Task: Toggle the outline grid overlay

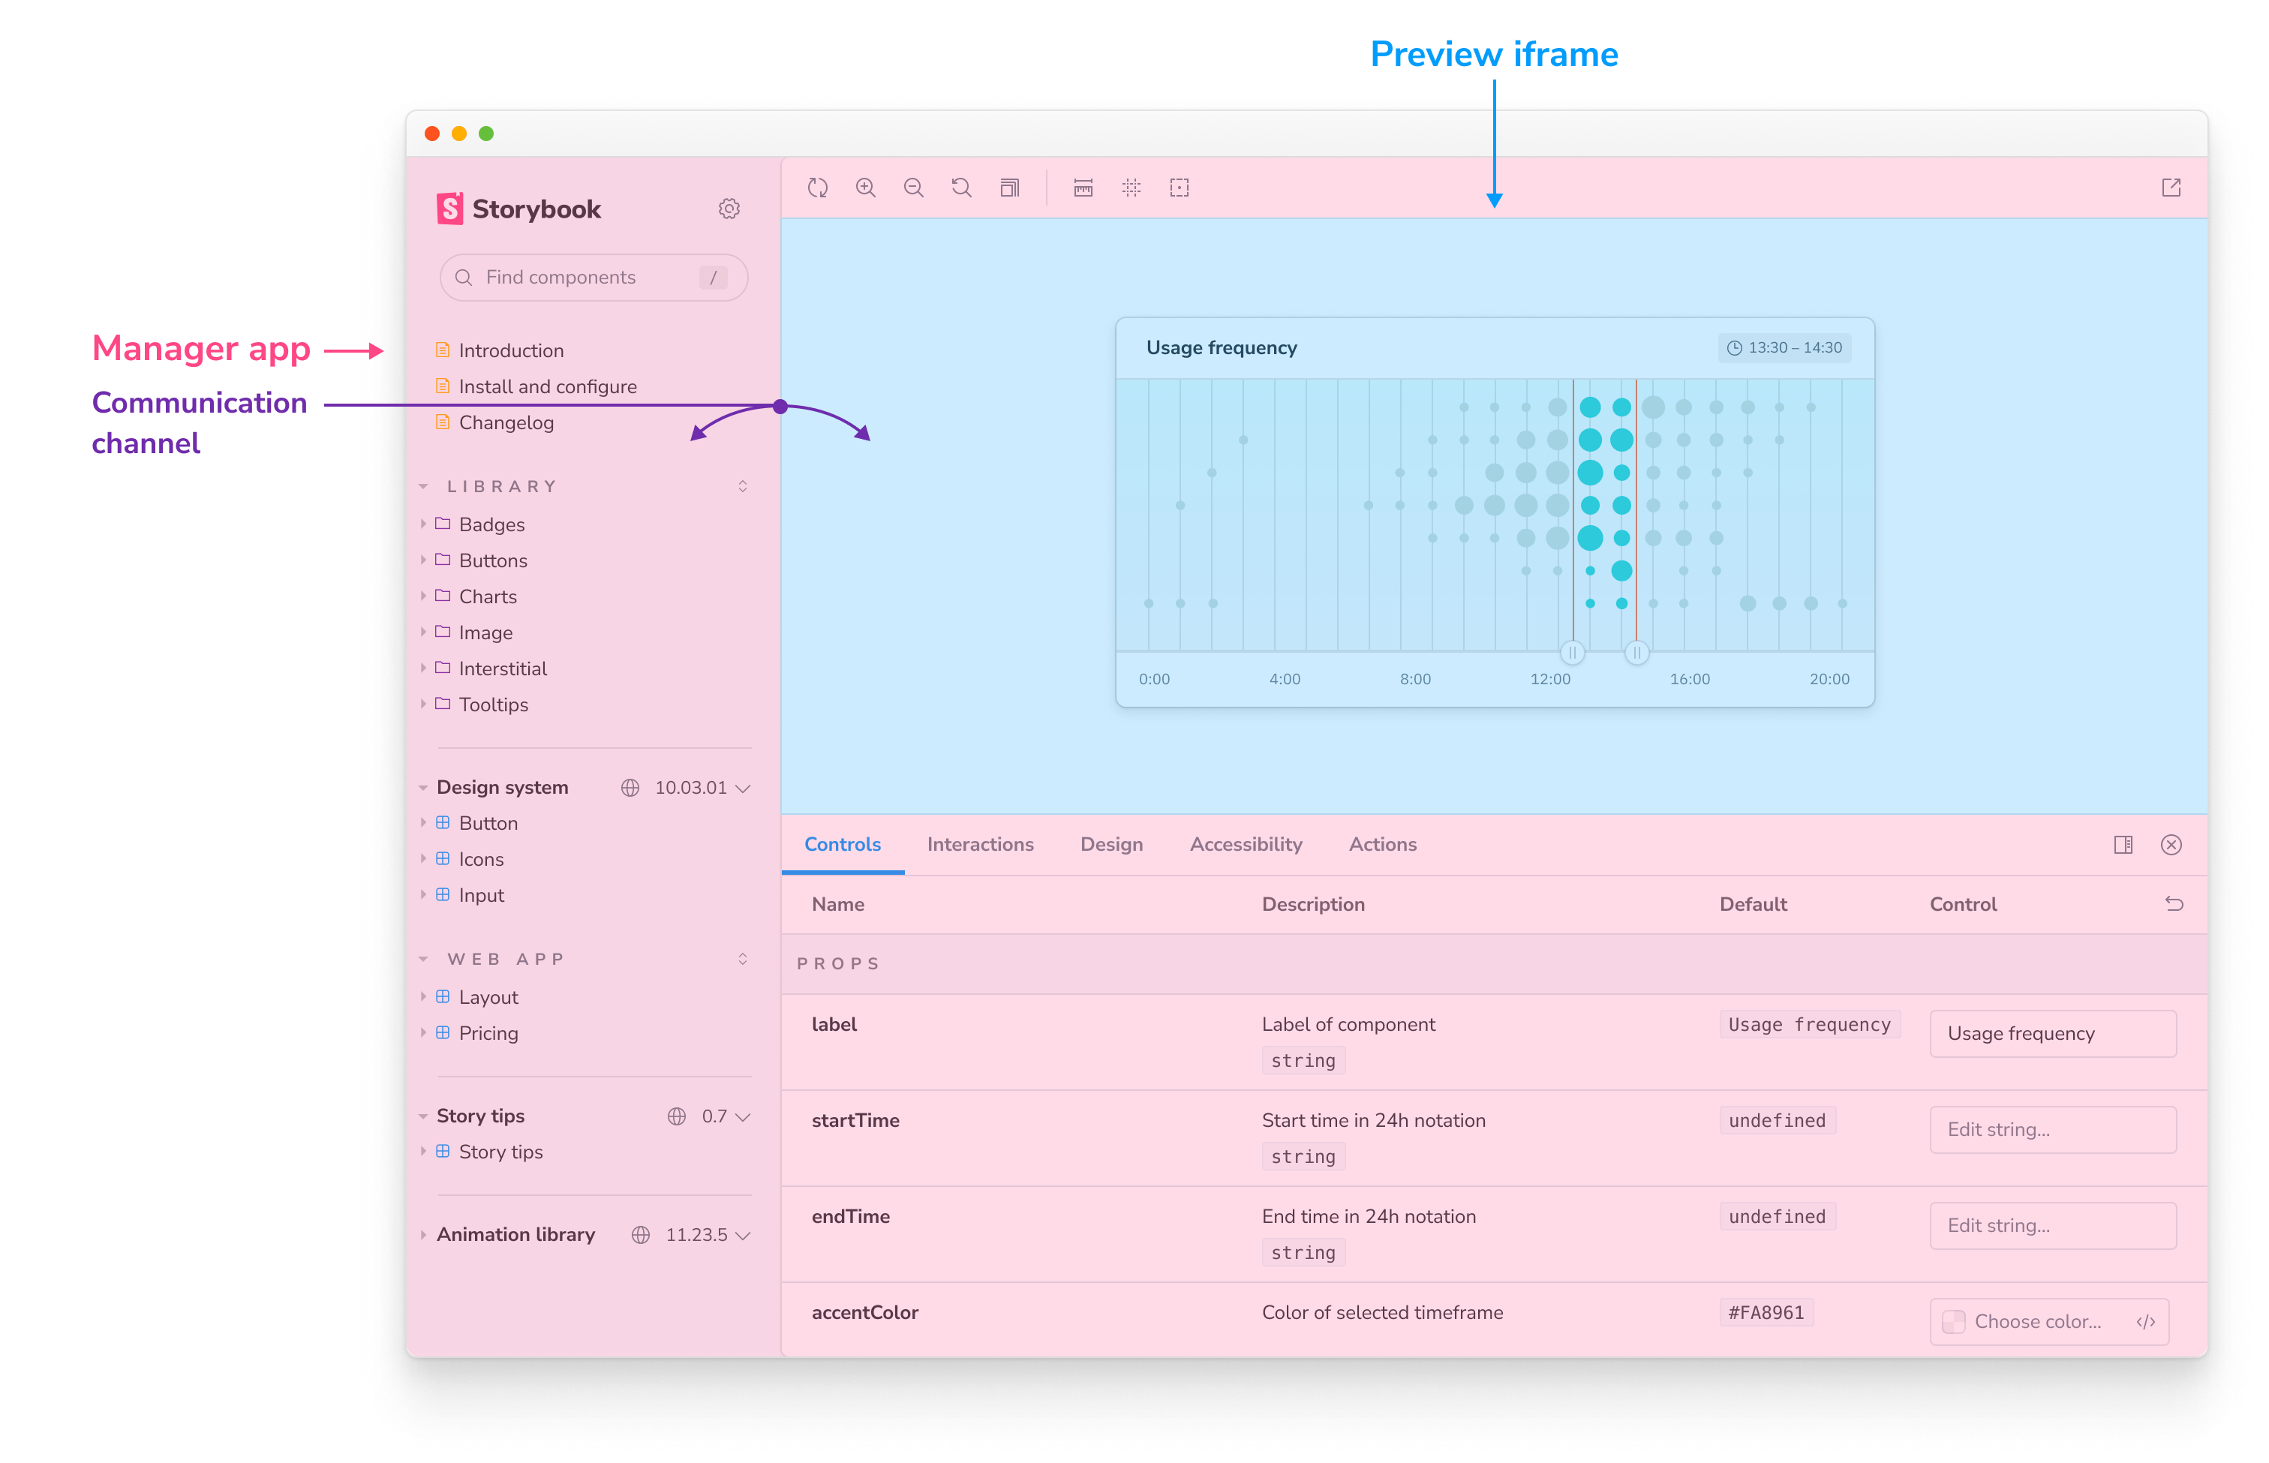Action: pyautogui.click(x=1131, y=187)
